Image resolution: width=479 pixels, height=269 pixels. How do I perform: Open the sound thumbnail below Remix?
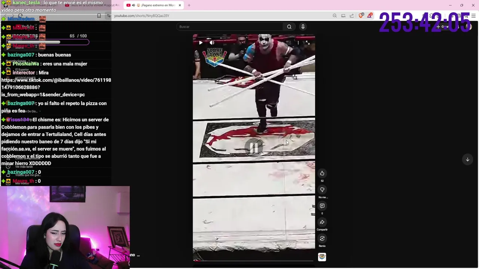(322, 257)
